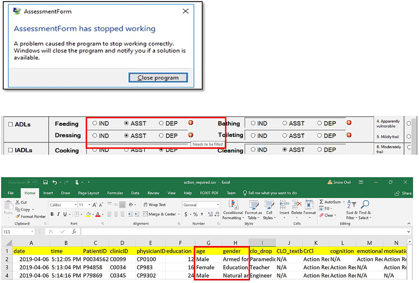
Task: Select IND for Feeding
Action: pyautogui.click(x=95, y=123)
